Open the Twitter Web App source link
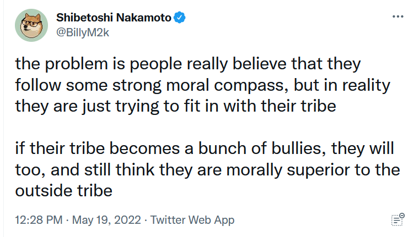408x237 pixels. [192, 220]
